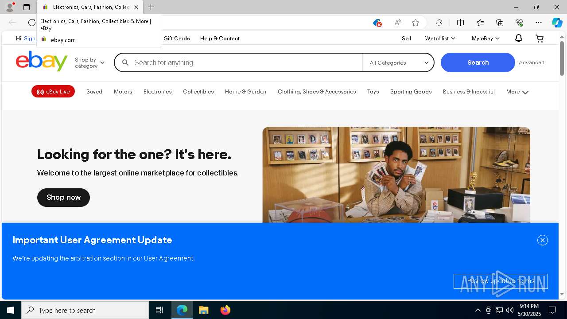Expand the My eBay dropdown
This screenshot has height=319, width=567.
(x=485, y=39)
